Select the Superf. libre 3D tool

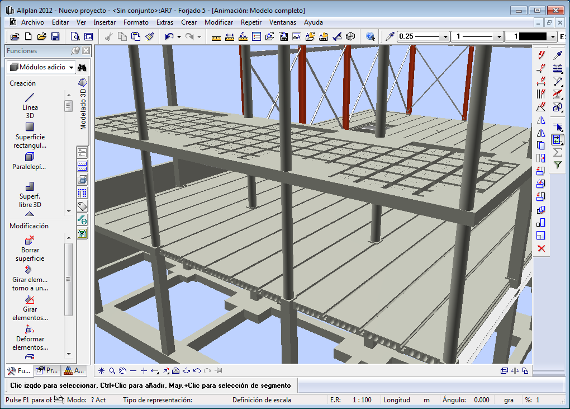[x=30, y=195]
